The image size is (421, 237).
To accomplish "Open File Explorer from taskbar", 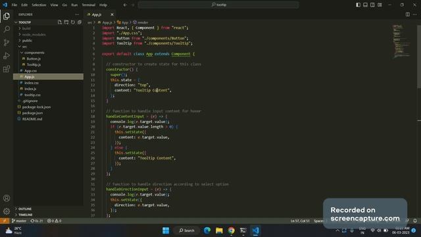I will pos(219,230).
